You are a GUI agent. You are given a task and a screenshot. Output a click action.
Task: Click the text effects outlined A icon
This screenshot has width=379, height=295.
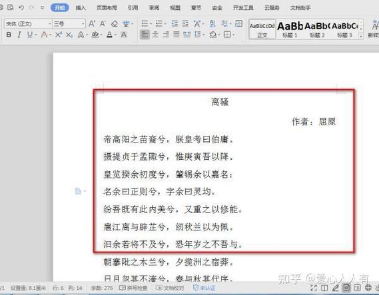point(81,35)
